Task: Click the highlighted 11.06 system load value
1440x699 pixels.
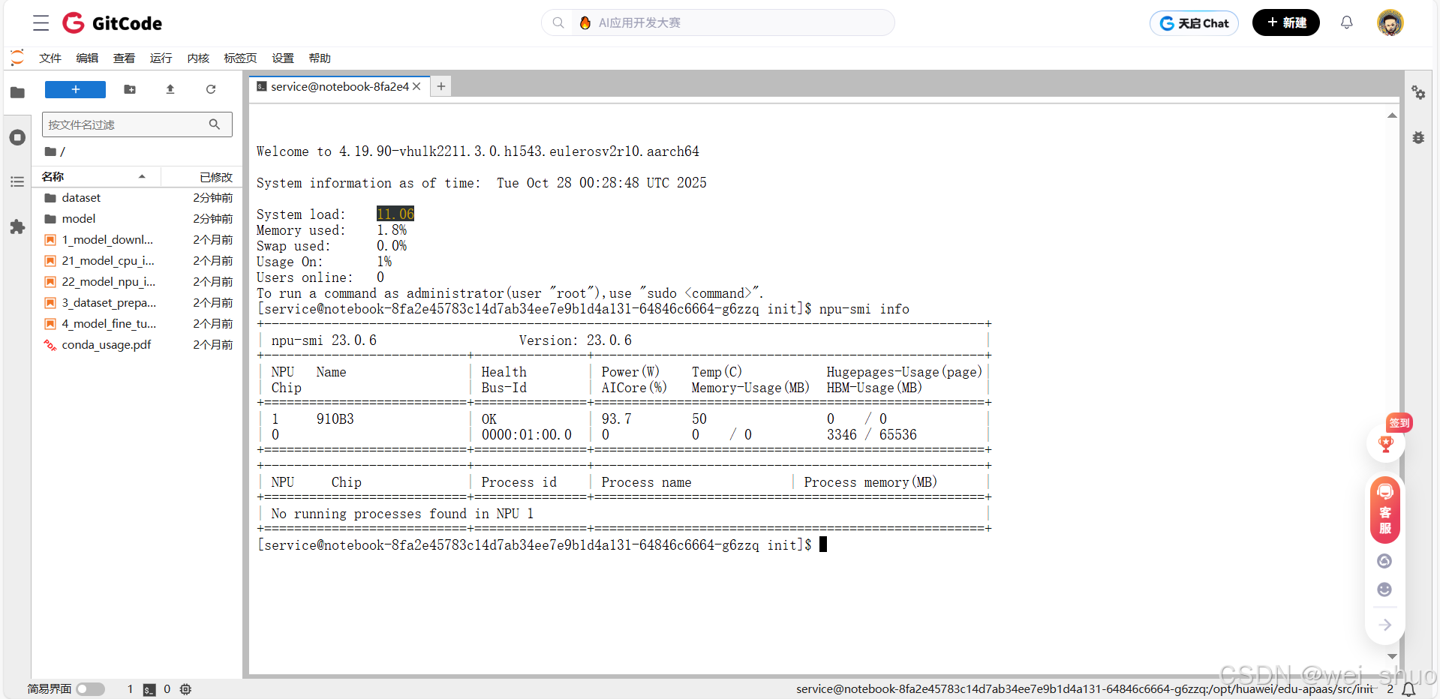Action: (x=395, y=214)
